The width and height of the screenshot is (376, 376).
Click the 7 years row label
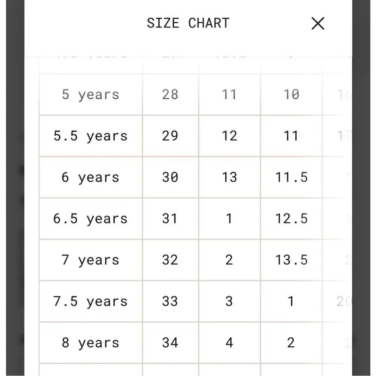[x=91, y=260]
